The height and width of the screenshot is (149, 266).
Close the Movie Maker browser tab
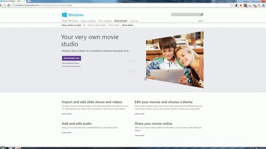tap(24, 1)
